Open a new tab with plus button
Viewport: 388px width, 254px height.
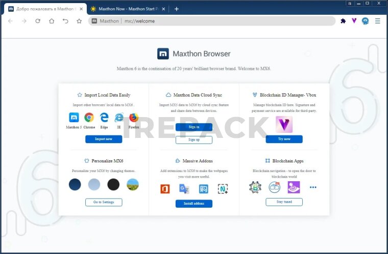pyautogui.click(x=177, y=9)
